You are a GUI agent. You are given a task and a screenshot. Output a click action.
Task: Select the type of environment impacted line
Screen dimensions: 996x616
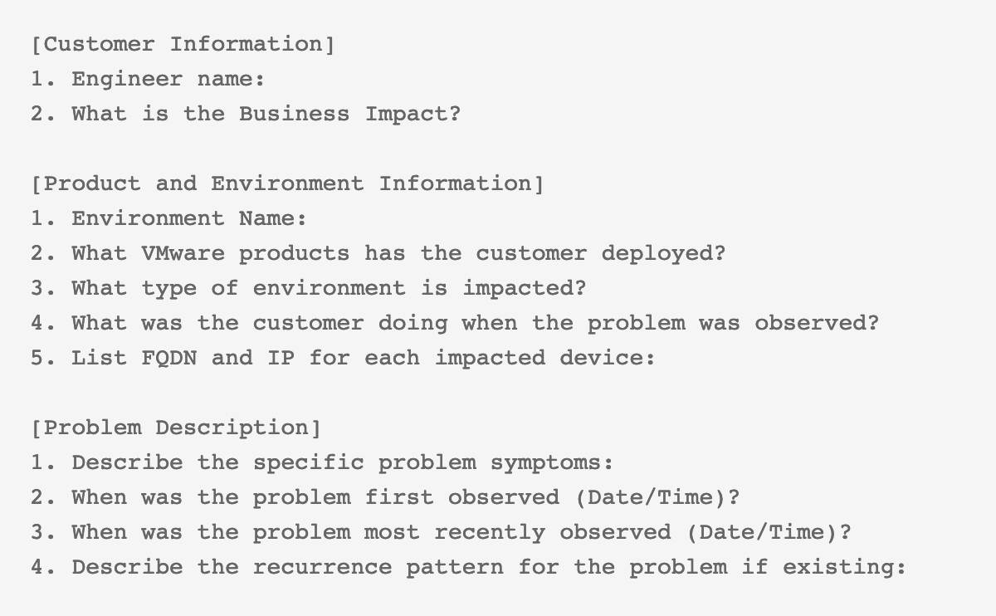coord(308,288)
